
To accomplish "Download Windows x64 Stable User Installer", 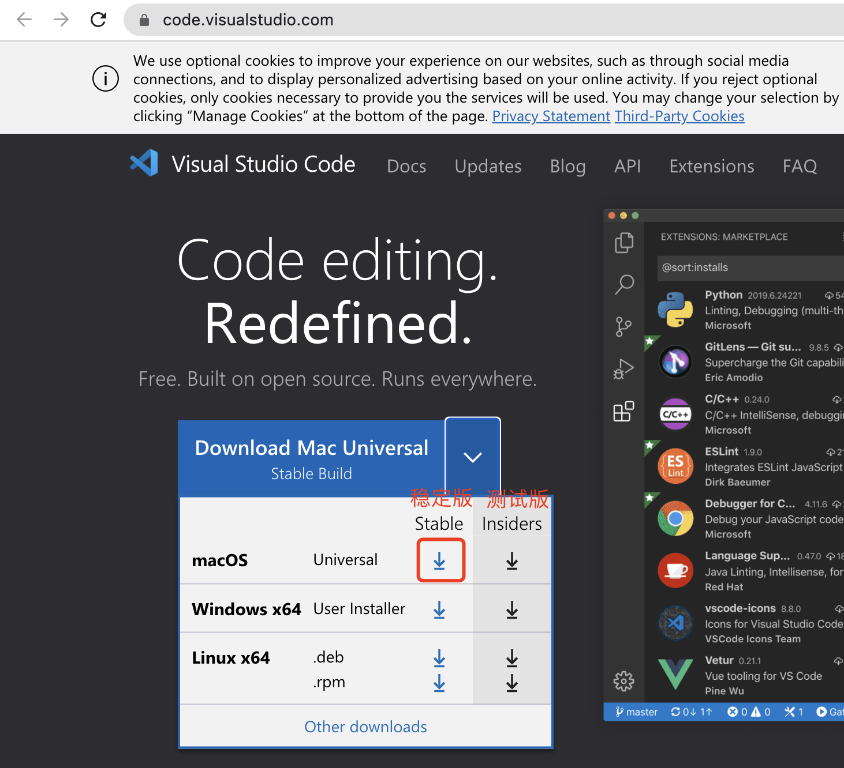I will (x=439, y=609).
